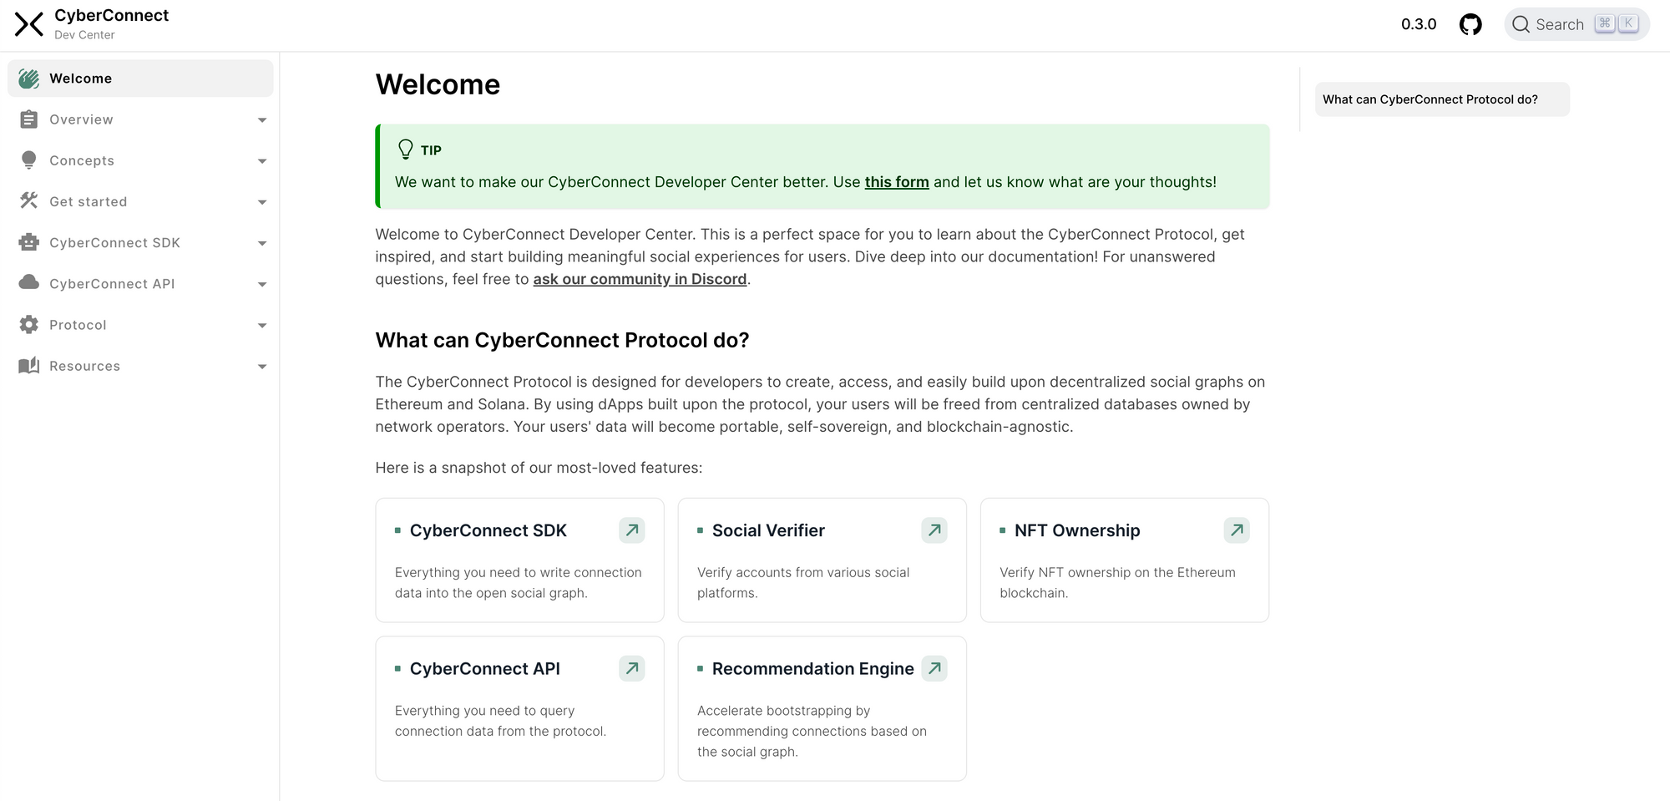Image resolution: width=1670 pixels, height=801 pixels.
Task: Click the Get started tools icon
Action: point(29,201)
